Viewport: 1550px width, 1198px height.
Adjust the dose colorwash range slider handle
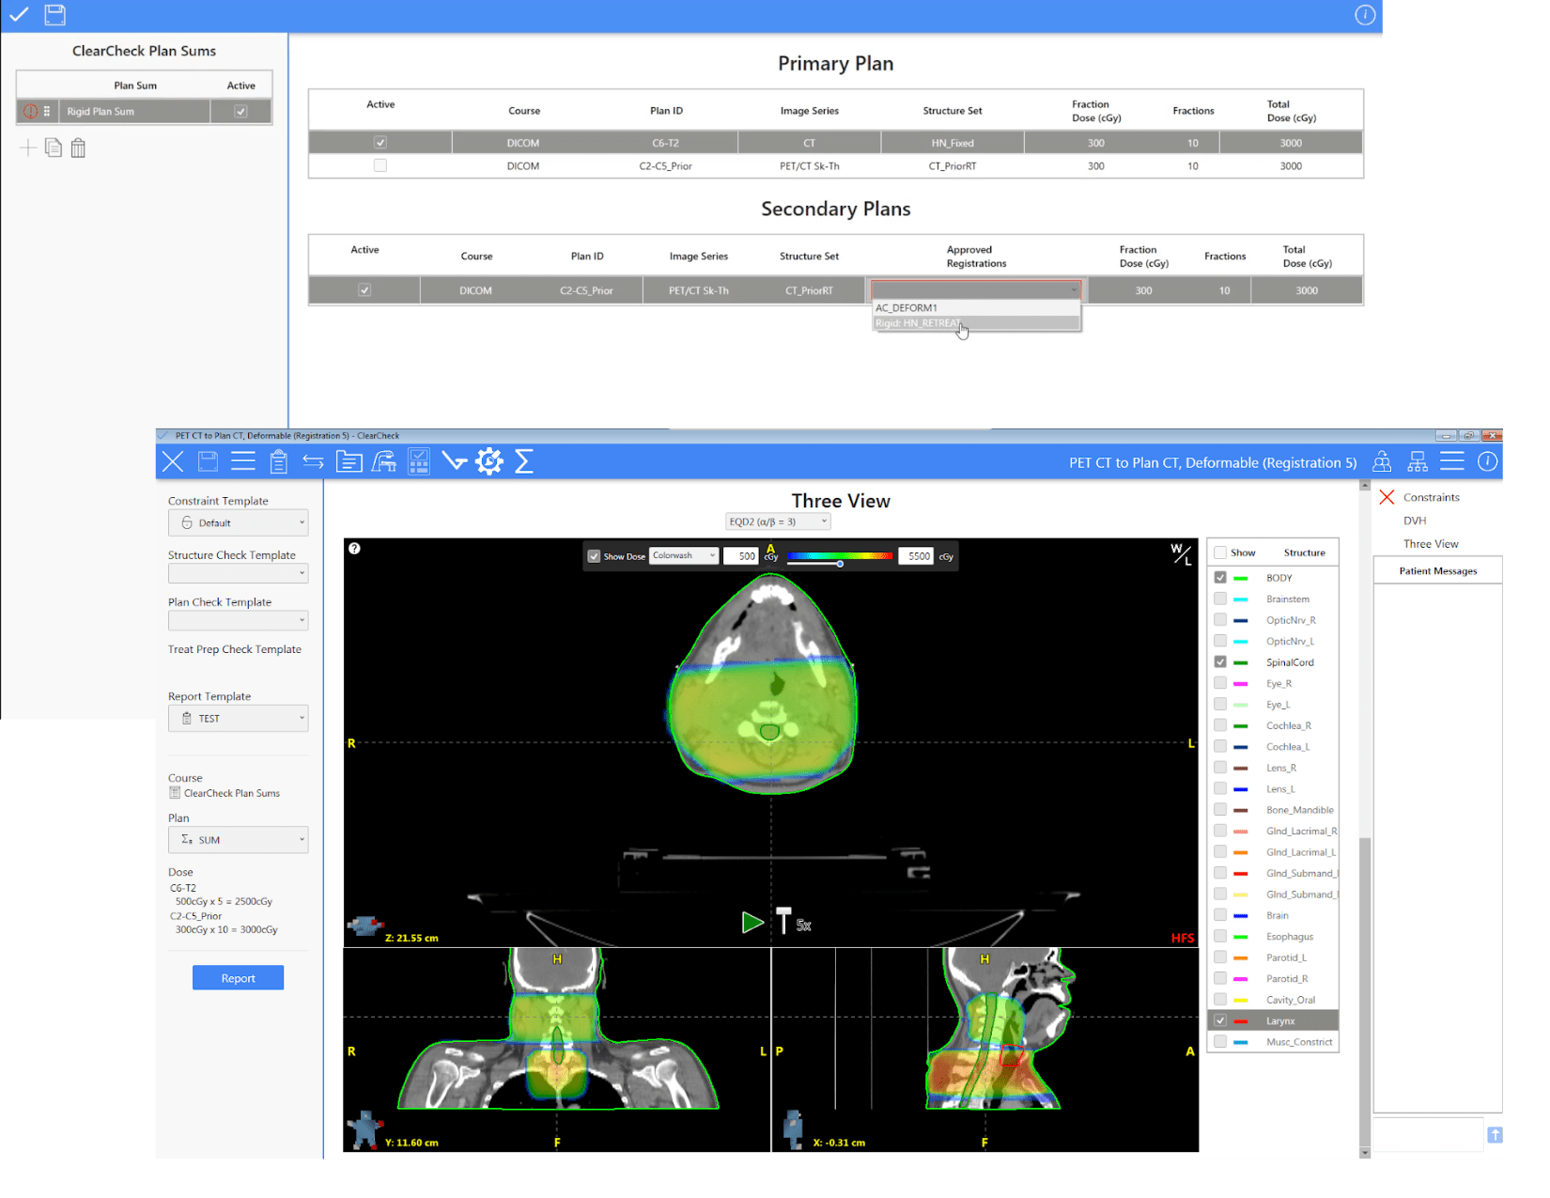(x=840, y=564)
